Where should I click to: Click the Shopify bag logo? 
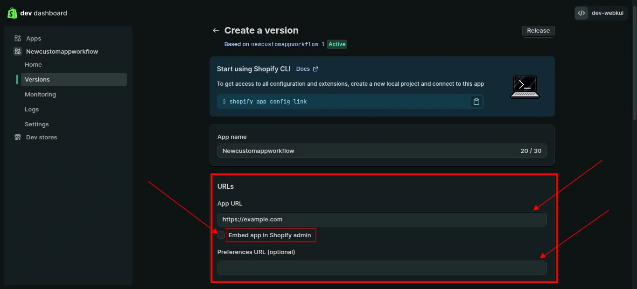click(x=12, y=13)
